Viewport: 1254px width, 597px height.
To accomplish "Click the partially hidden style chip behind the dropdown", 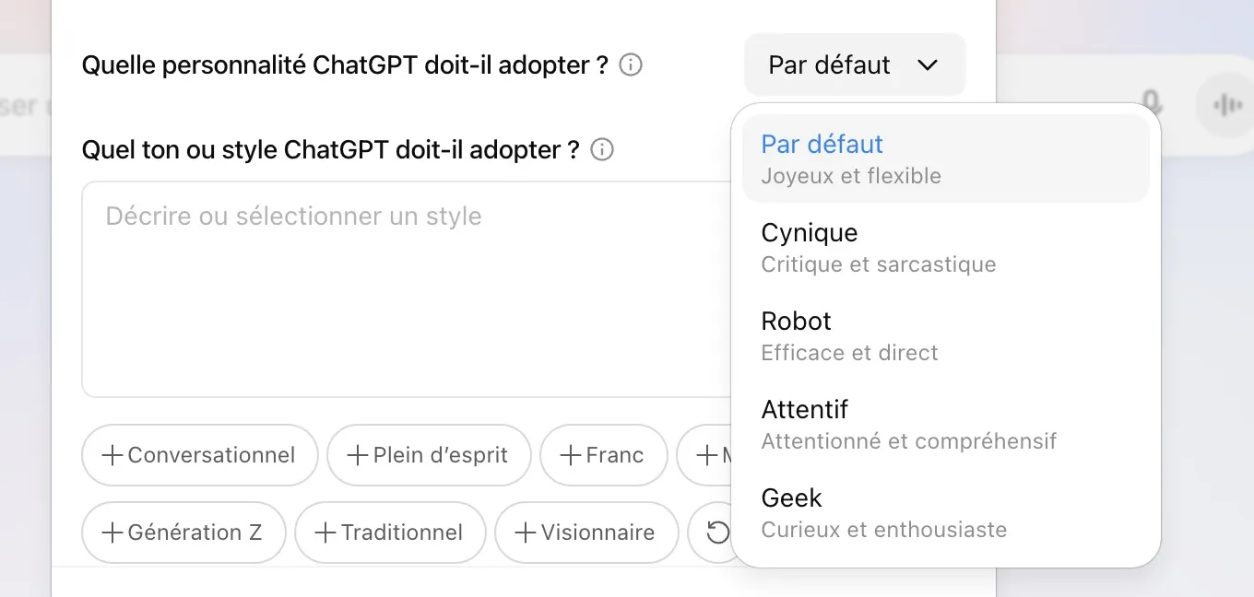I will [x=709, y=455].
